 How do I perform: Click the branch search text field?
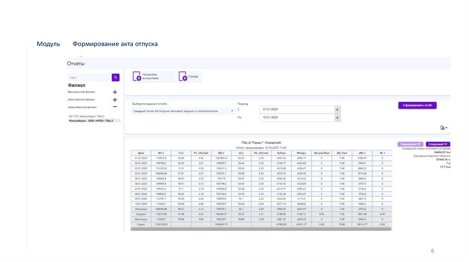pyautogui.click(x=90, y=78)
